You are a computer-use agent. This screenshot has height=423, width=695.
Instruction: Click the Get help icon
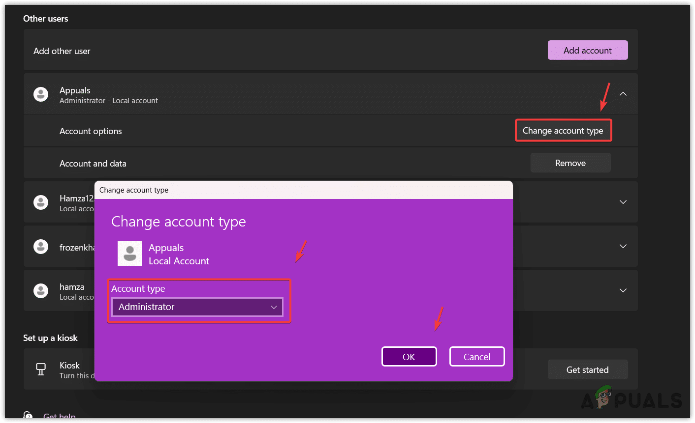[29, 416]
